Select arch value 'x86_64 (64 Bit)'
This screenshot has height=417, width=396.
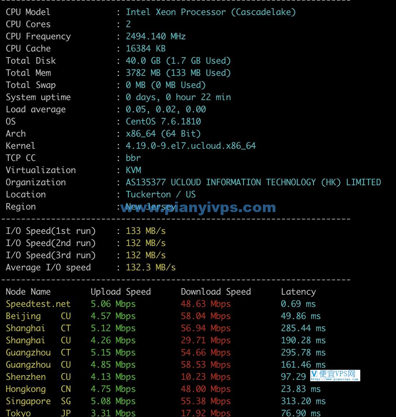pos(163,134)
